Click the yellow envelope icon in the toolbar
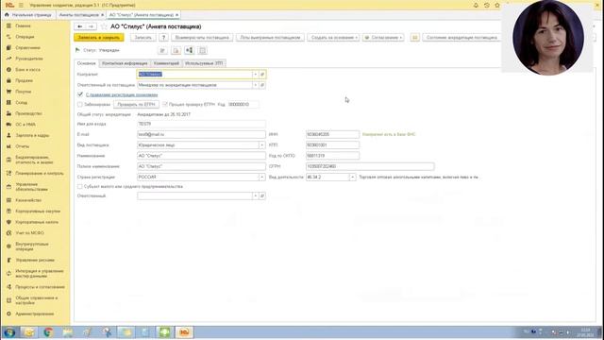This screenshot has width=604, height=340. pyautogui.click(x=415, y=38)
